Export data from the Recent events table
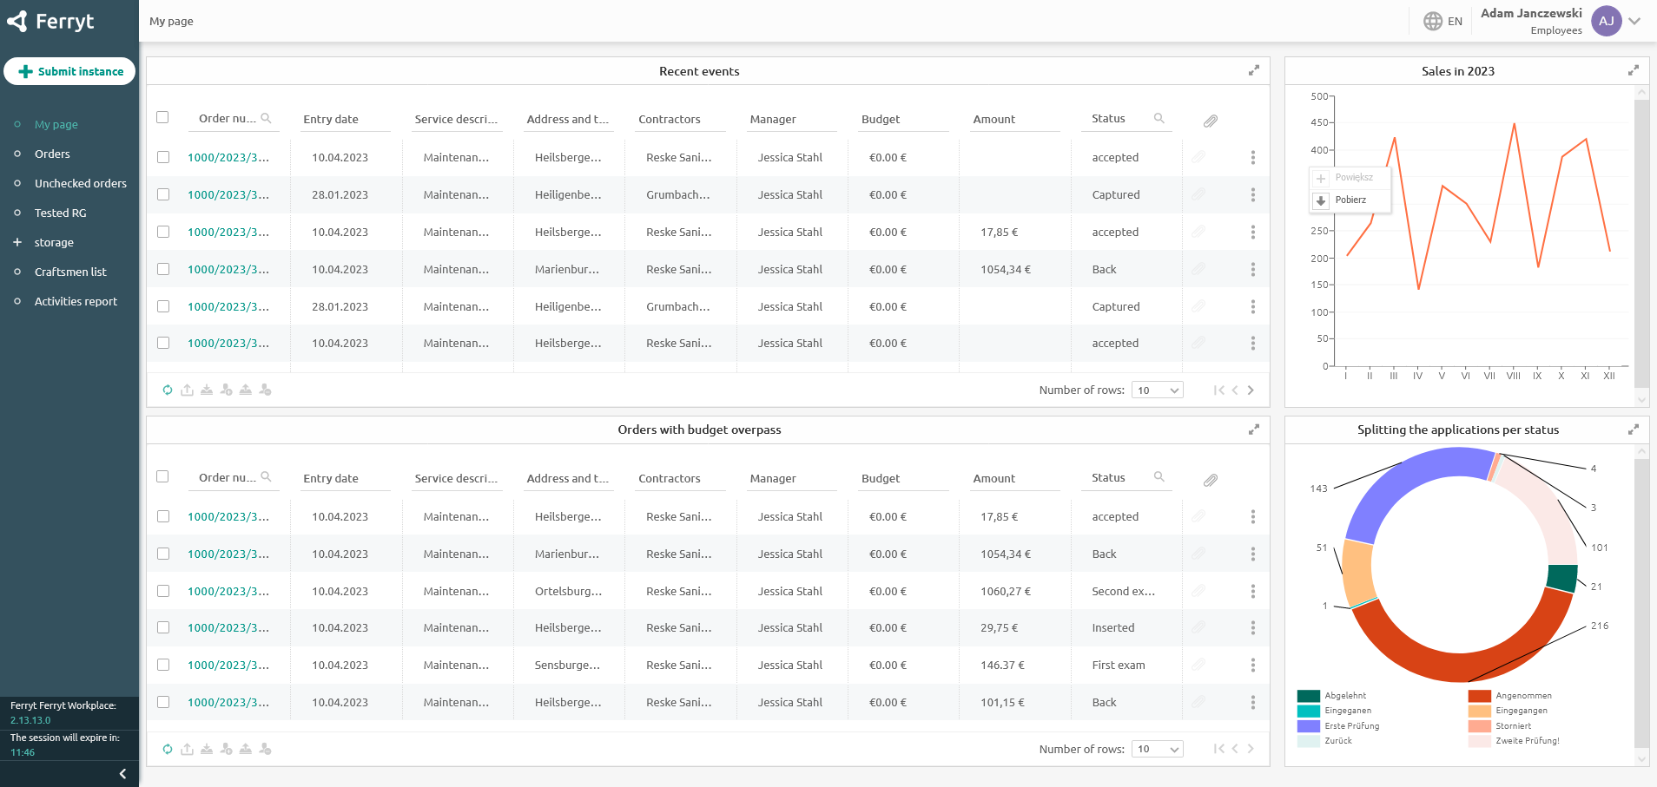 point(186,390)
